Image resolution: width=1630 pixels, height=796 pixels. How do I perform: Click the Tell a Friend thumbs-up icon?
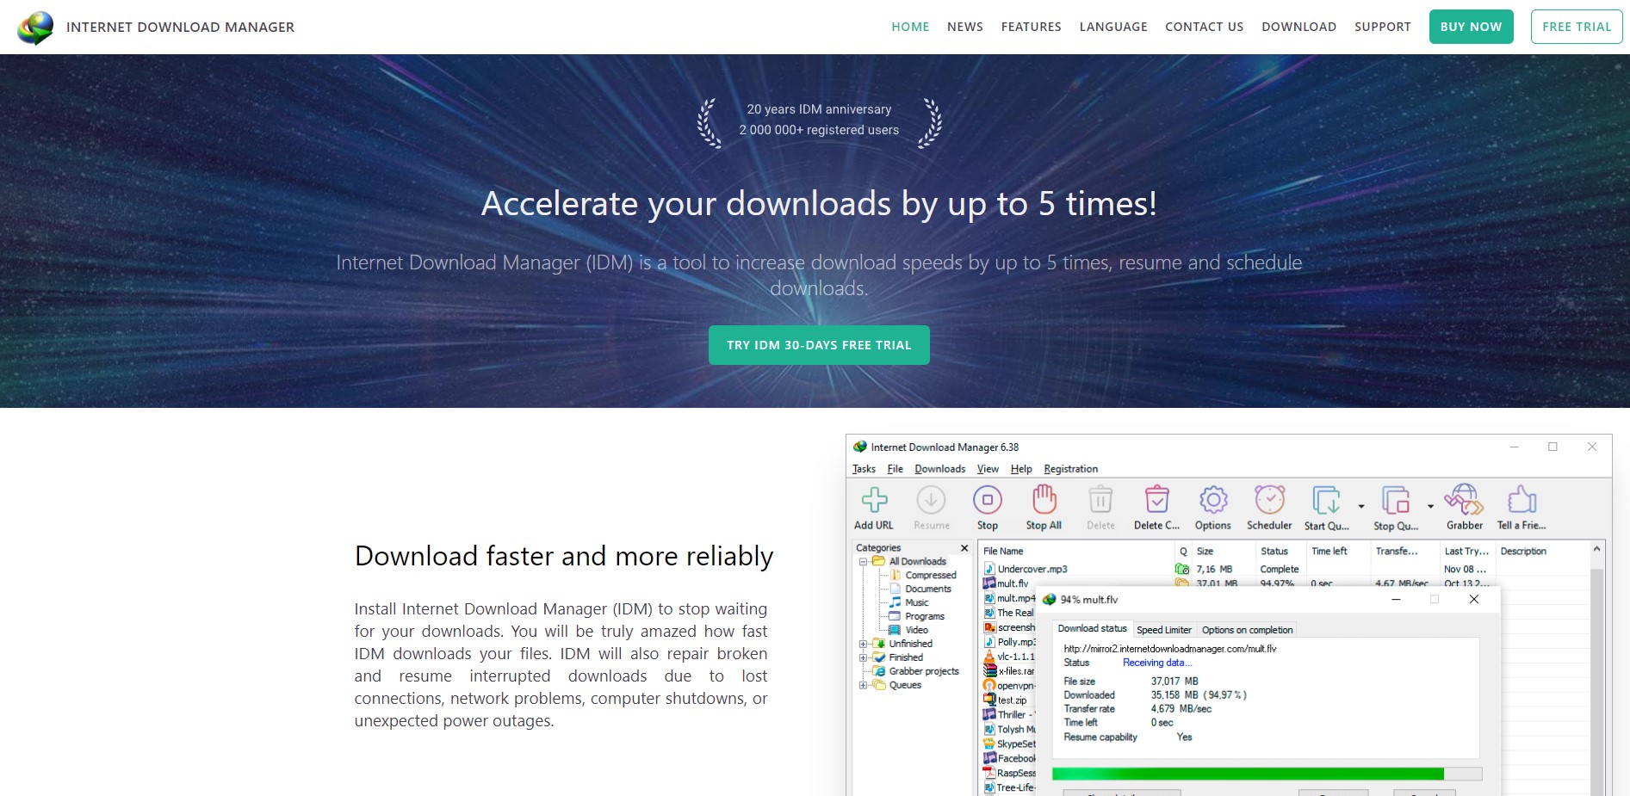(1522, 500)
